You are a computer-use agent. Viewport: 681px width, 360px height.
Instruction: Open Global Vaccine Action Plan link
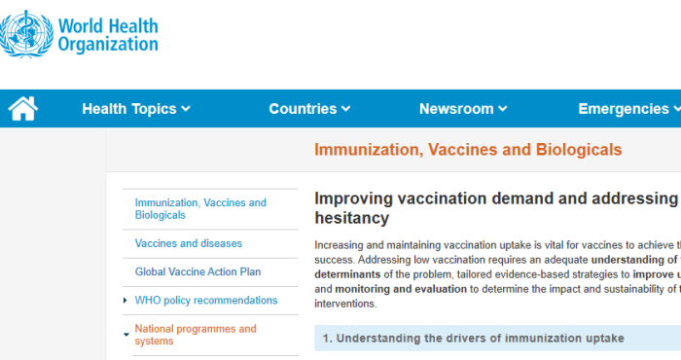(x=197, y=271)
